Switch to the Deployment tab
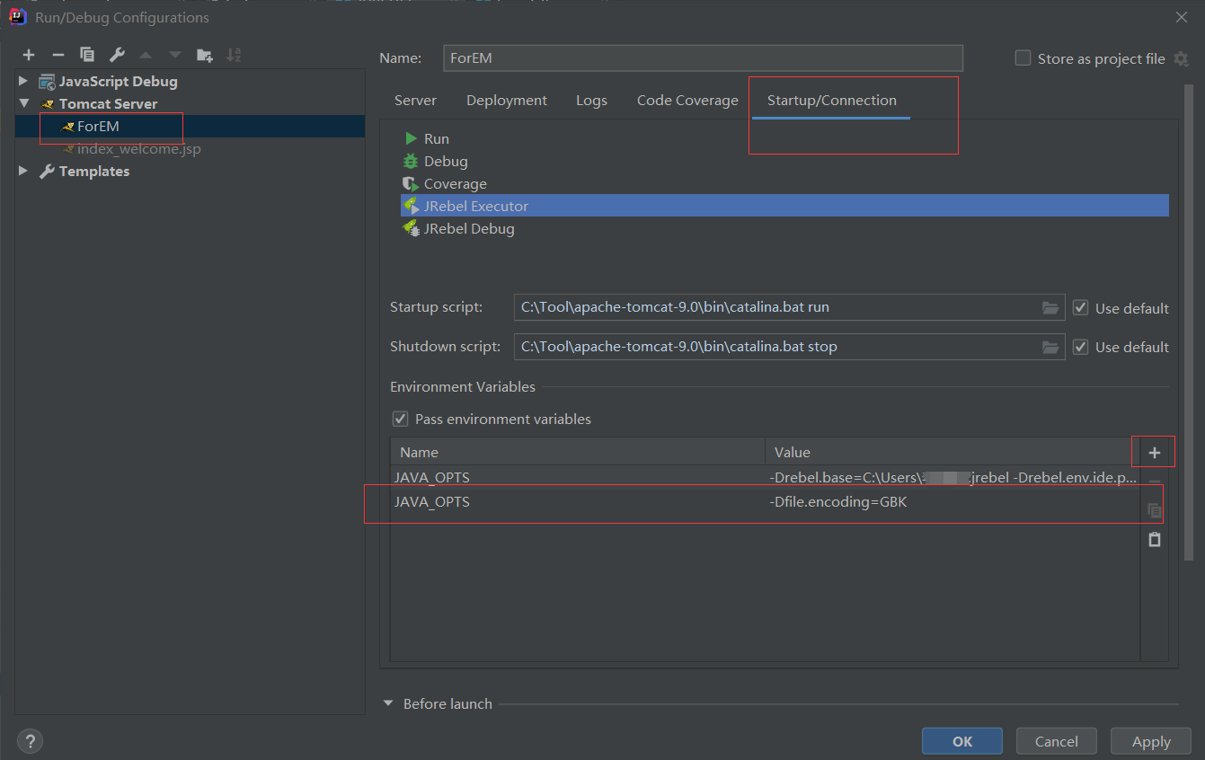 point(507,101)
